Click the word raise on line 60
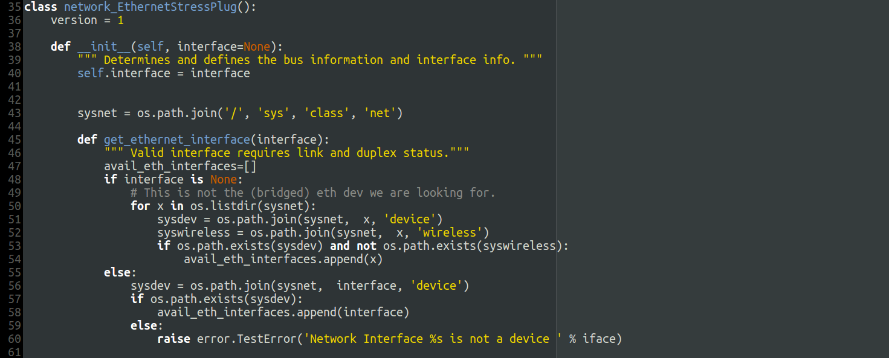889x358 pixels. click(174, 339)
